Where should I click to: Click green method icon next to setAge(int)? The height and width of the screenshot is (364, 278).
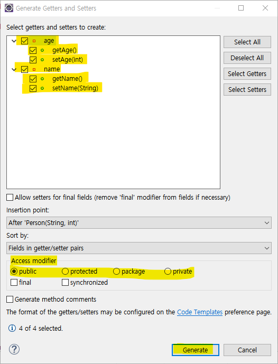pos(42,60)
